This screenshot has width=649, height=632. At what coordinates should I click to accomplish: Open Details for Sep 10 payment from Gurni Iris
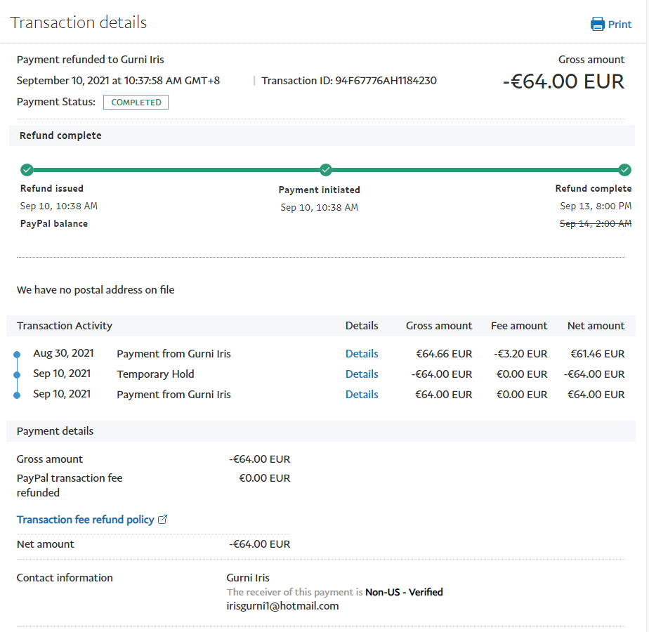[x=362, y=395]
